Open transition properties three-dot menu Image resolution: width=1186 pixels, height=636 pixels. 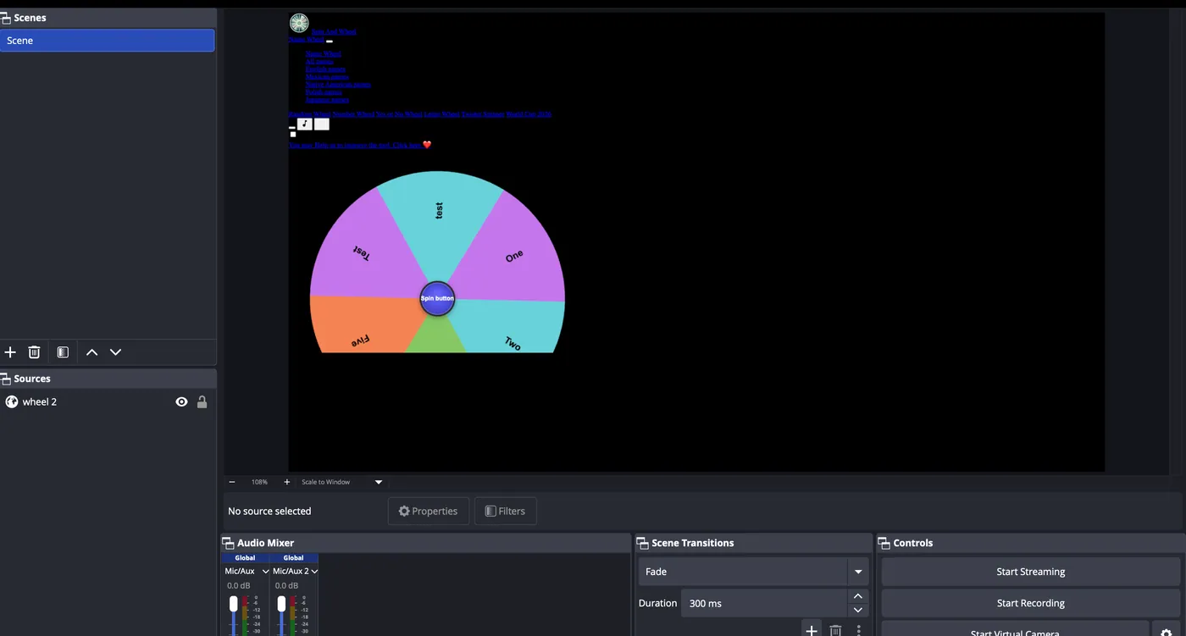[859, 630]
